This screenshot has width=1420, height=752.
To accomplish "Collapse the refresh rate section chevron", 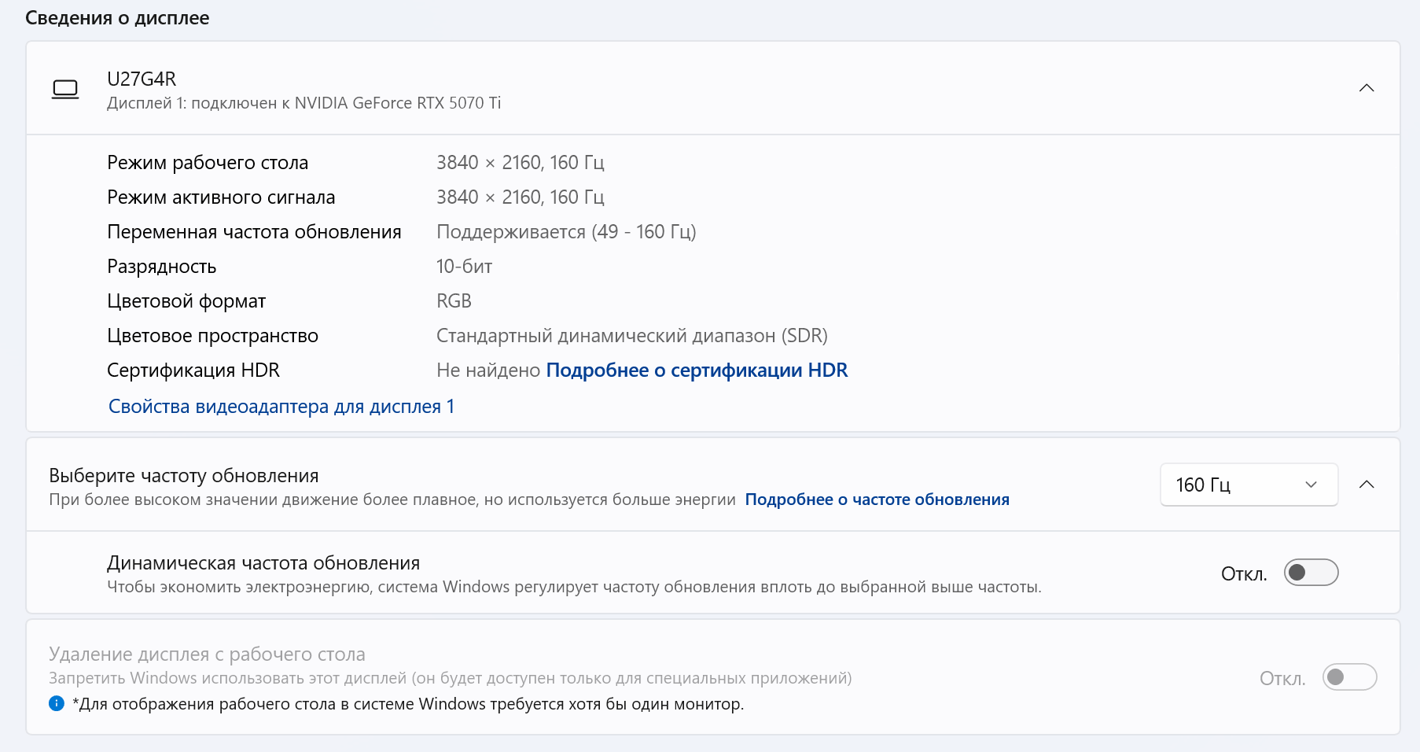I will [1366, 485].
